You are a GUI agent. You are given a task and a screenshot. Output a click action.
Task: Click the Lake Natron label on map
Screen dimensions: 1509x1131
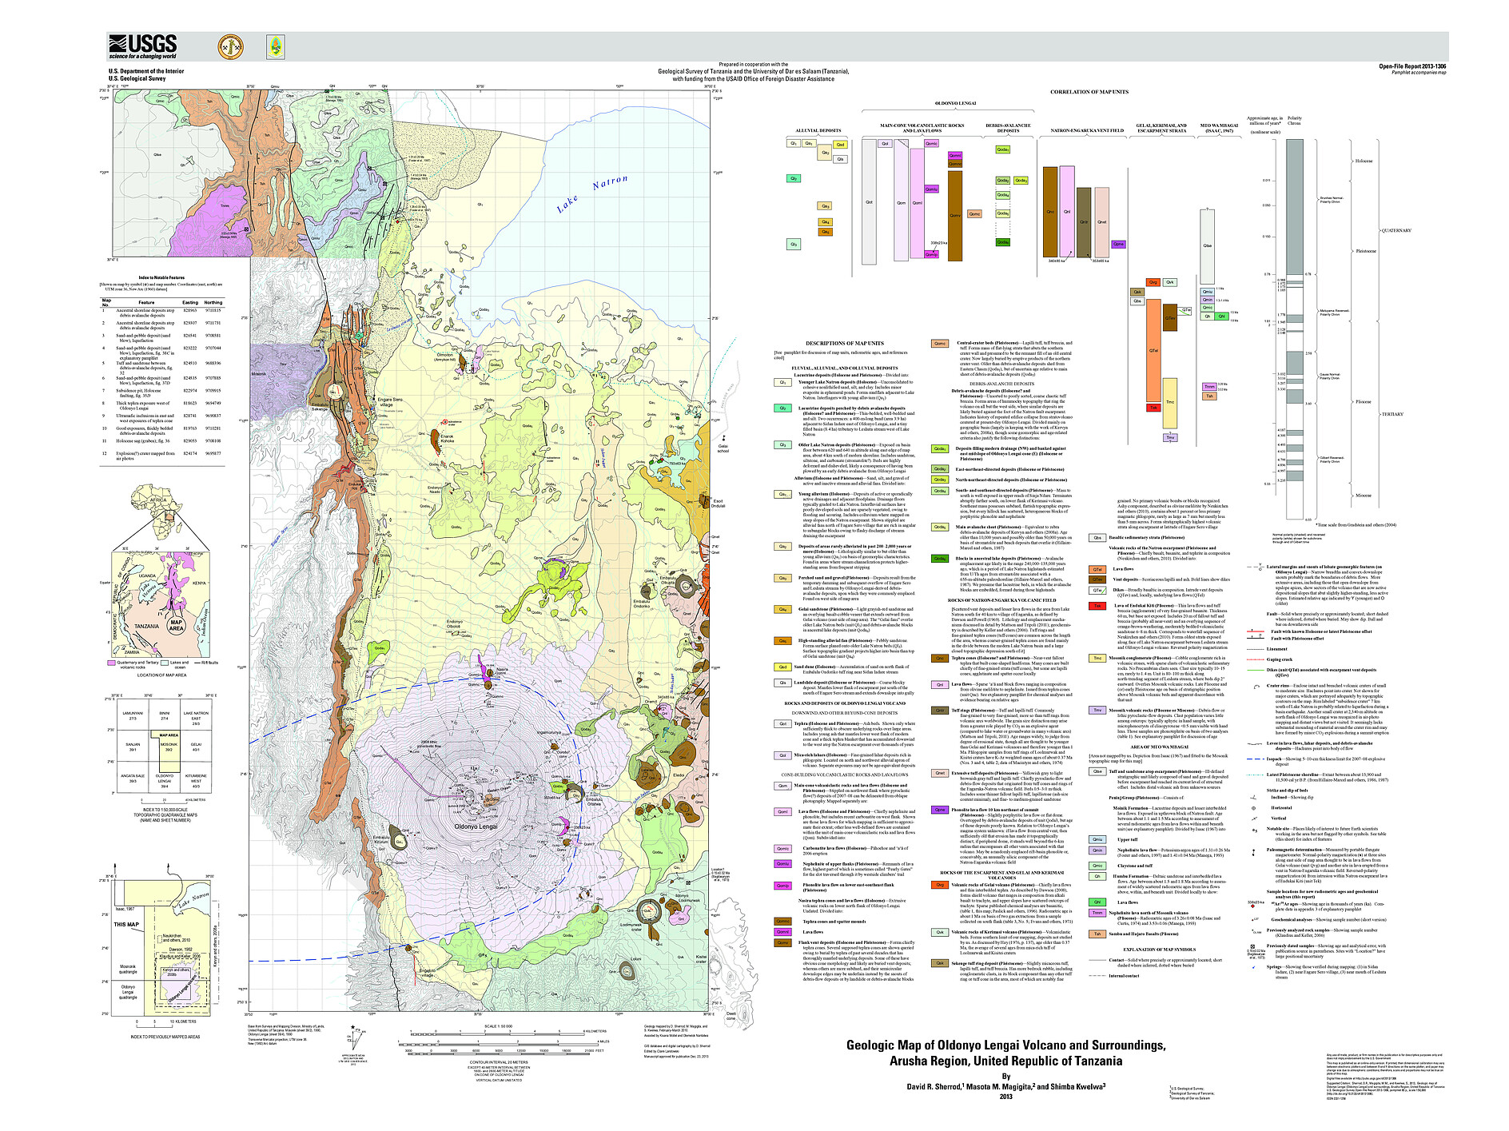click(592, 194)
